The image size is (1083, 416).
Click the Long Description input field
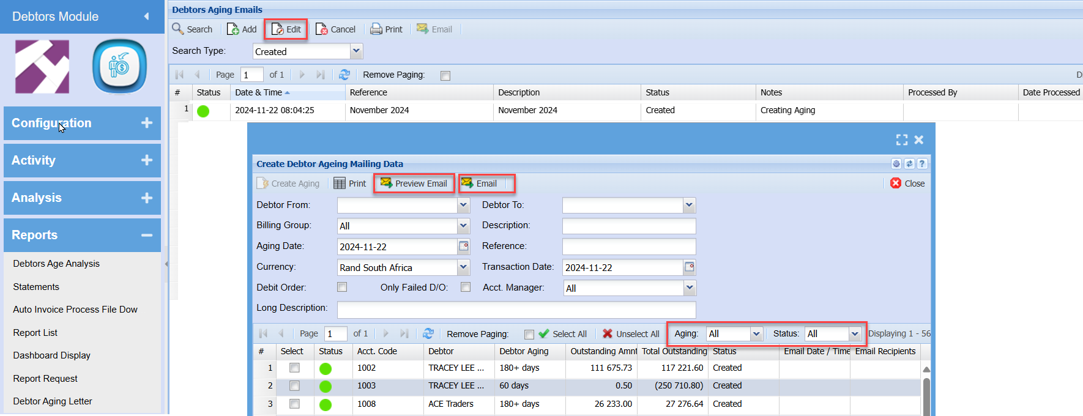coord(516,309)
